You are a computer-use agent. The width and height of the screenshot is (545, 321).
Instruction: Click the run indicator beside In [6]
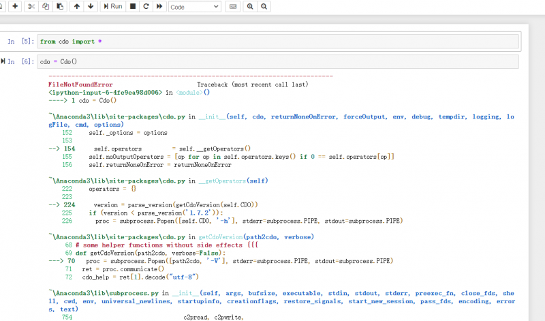pos(3,62)
